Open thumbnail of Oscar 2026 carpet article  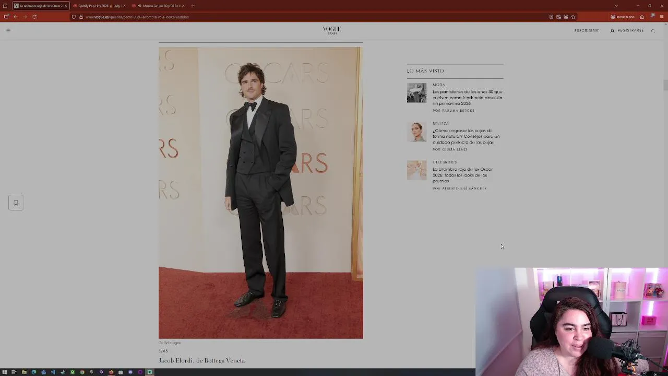[416, 170]
